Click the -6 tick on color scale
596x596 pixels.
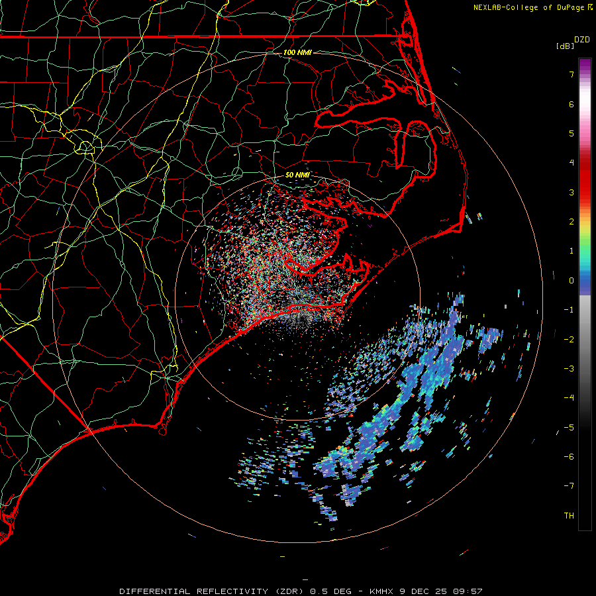coord(569,457)
